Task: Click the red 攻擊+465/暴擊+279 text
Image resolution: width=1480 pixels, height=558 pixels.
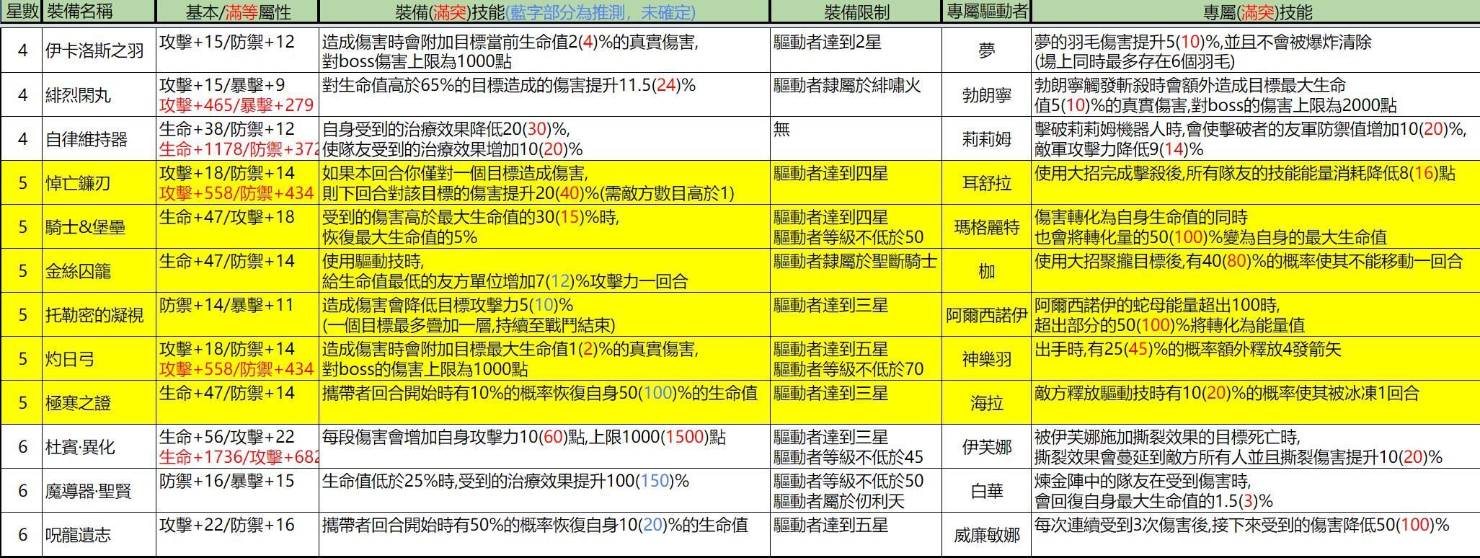Action: (236, 105)
